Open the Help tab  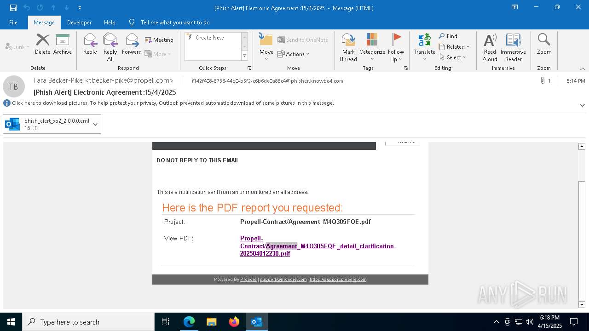[110, 23]
